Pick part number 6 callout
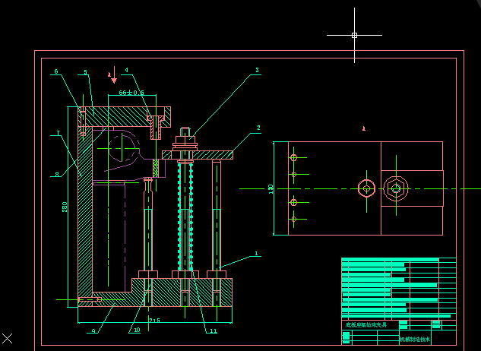 point(56,72)
